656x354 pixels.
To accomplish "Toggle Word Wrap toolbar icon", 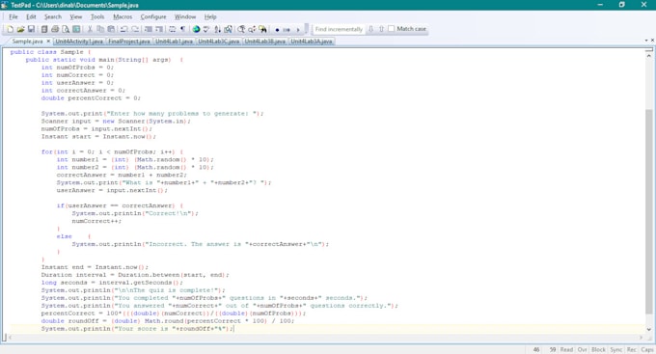I will coord(172,29).
